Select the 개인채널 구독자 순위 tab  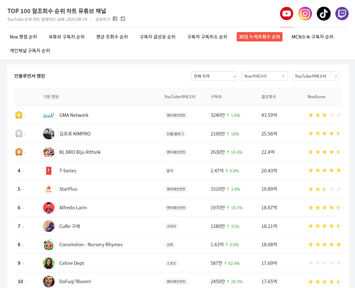tap(30, 50)
